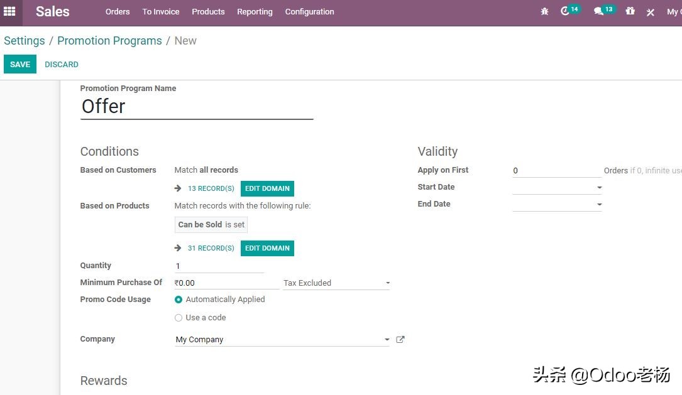Viewport: 682px width, 395px height.
Task: Open the Reporting menu
Action: (x=255, y=12)
